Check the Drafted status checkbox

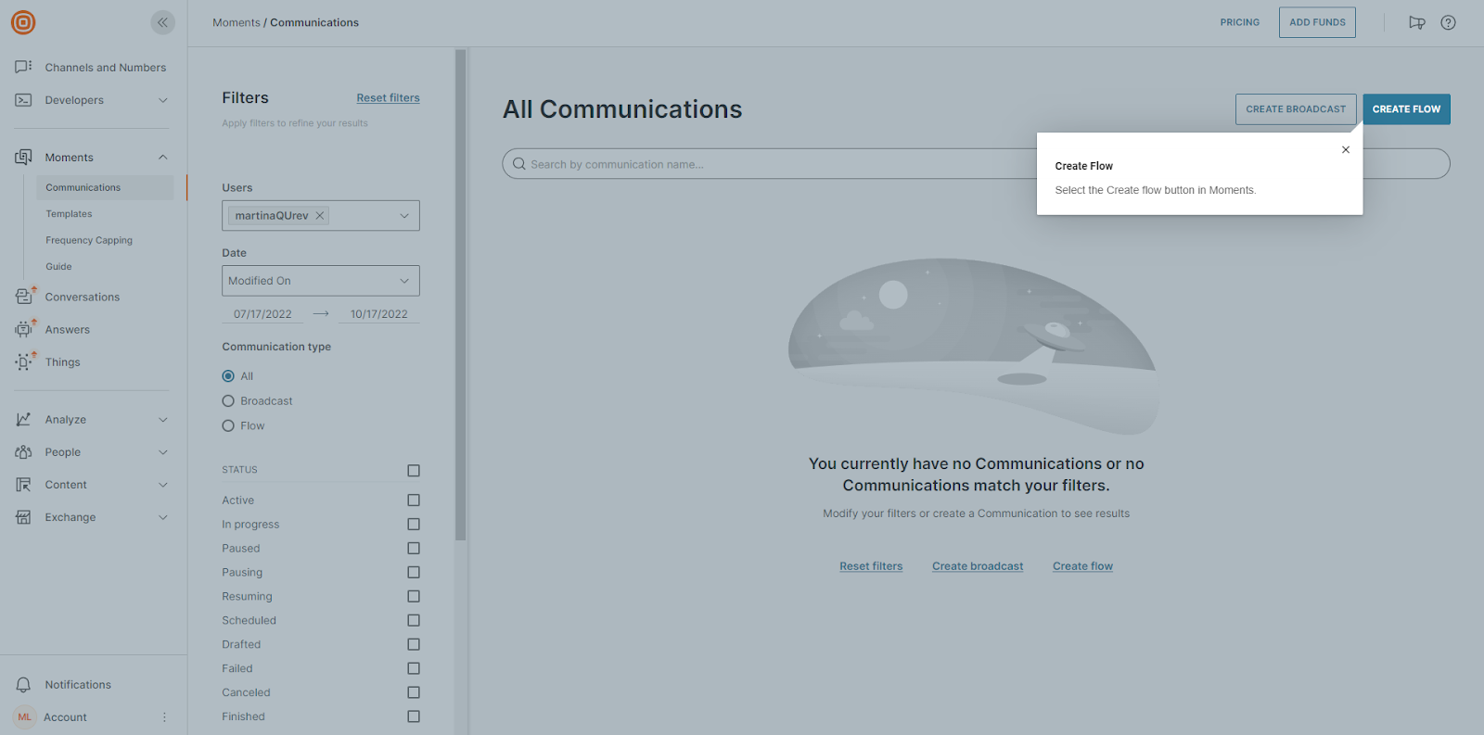tap(414, 645)
